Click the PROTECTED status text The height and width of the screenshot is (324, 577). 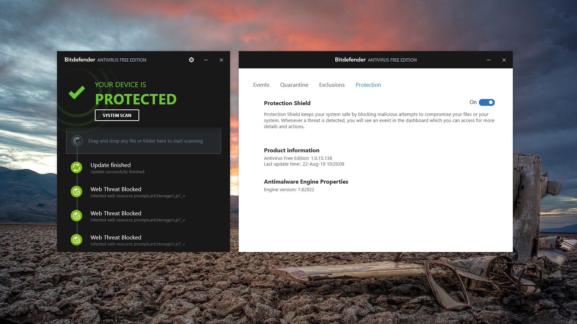[x=136, y=99]
